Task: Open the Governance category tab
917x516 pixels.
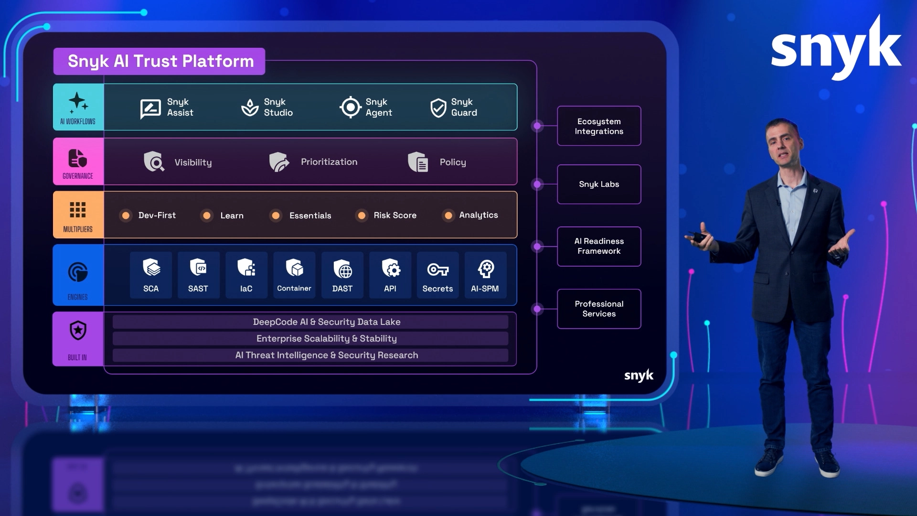Action: pos(78,161)
